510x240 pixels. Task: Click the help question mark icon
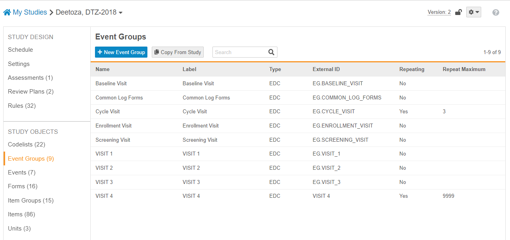(496, 12)
